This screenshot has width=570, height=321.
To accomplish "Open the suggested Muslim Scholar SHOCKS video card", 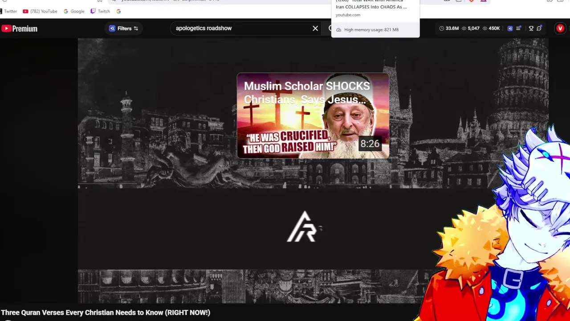I will pyautogui.click(x=313, y=116).
